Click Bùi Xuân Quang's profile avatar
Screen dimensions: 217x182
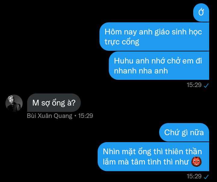14,103
